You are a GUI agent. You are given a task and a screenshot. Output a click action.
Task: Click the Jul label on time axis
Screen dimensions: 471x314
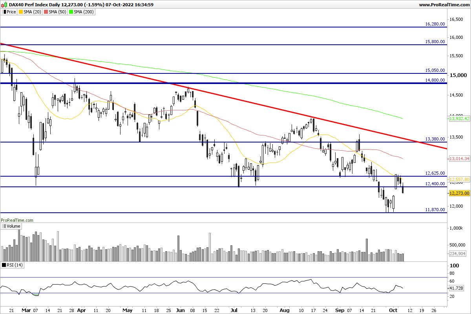235,310
